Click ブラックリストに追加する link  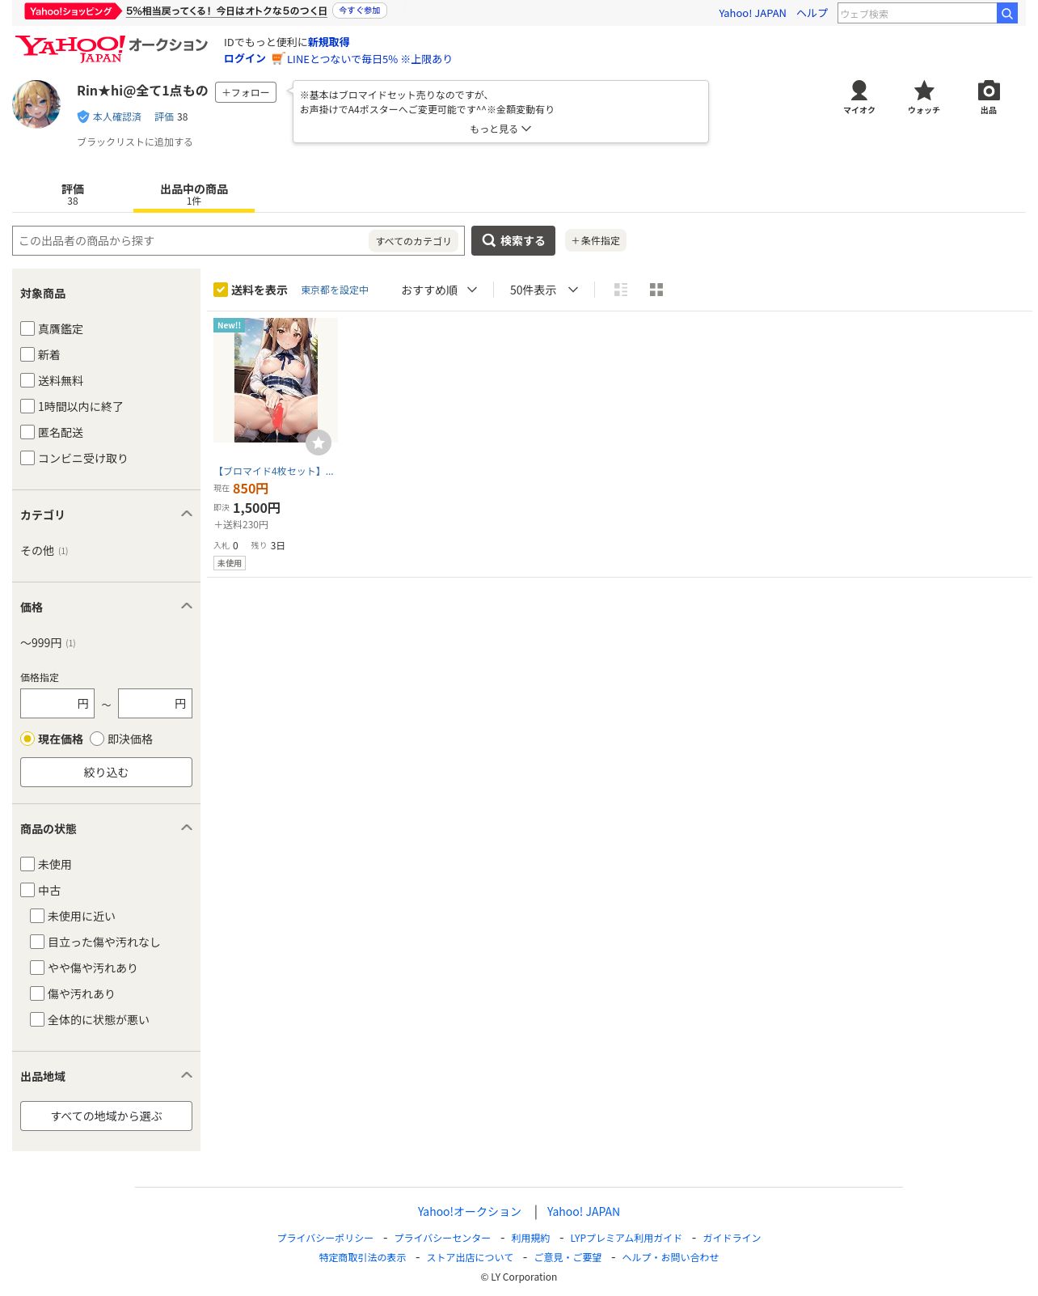point(134,142)
